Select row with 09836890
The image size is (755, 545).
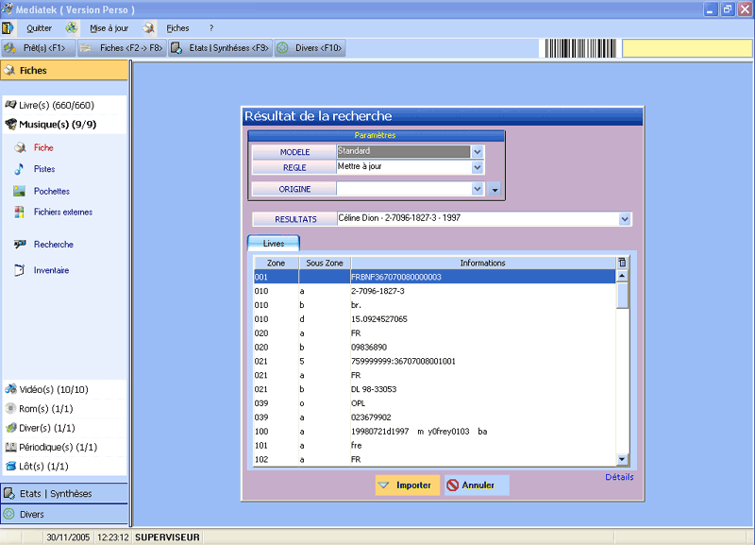(434, 347)
